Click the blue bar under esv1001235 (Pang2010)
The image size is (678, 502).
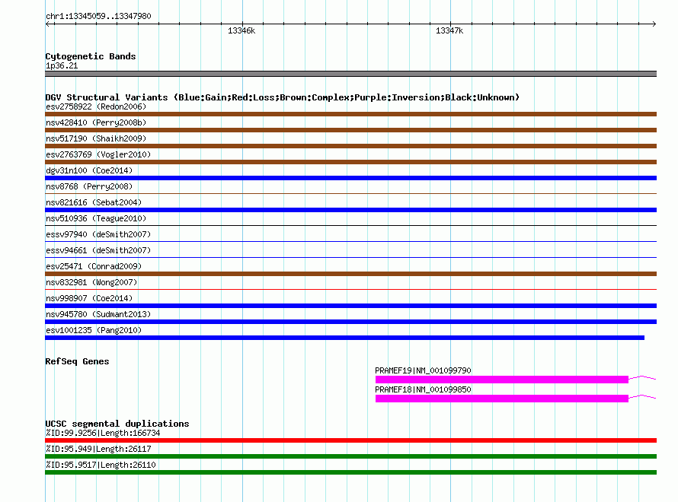[x=344, y=338]
